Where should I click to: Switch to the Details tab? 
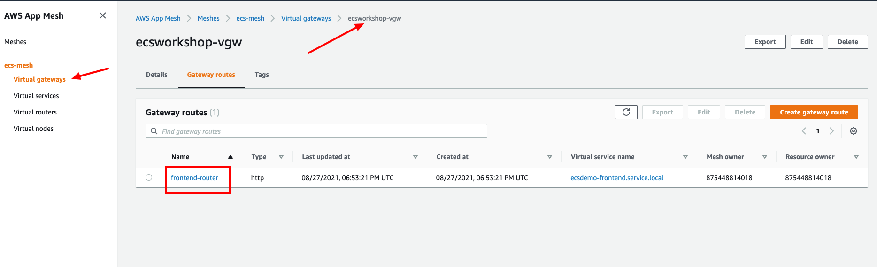tap(156, 75)
